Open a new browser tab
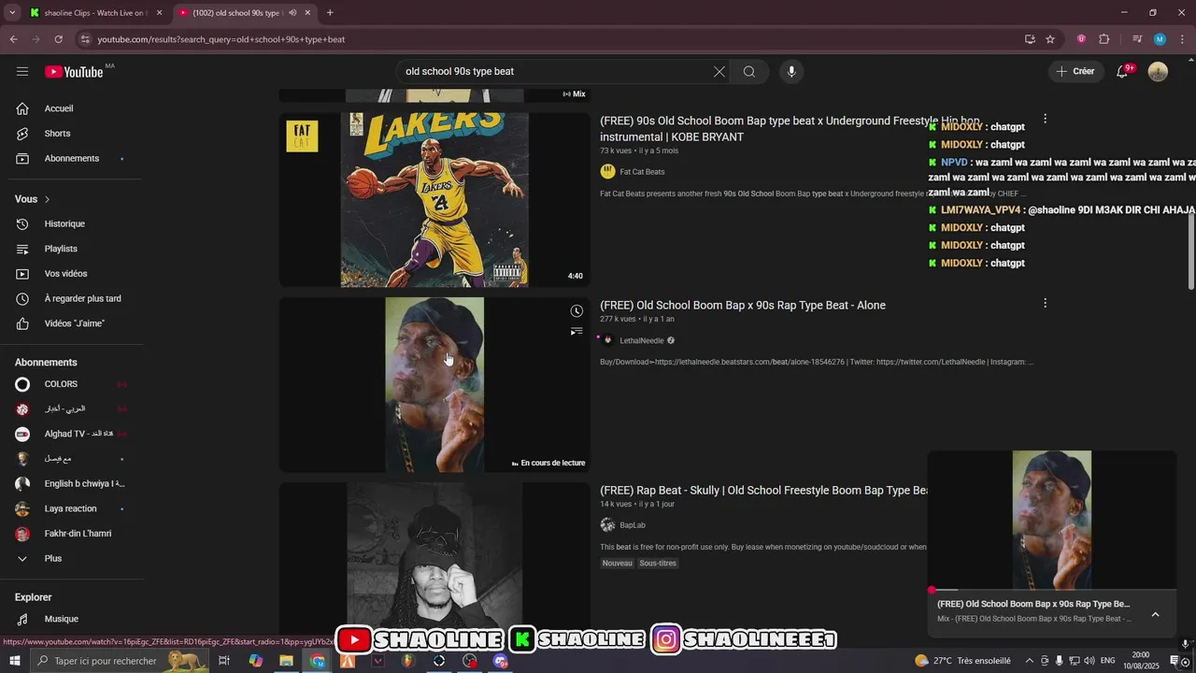 (x=330, y=13)
